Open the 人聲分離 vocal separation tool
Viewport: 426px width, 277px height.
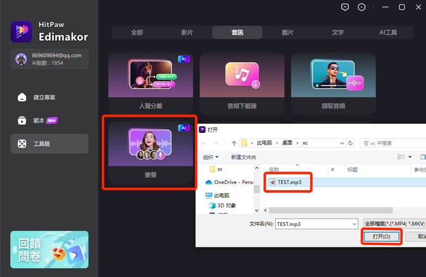point(150,83)
